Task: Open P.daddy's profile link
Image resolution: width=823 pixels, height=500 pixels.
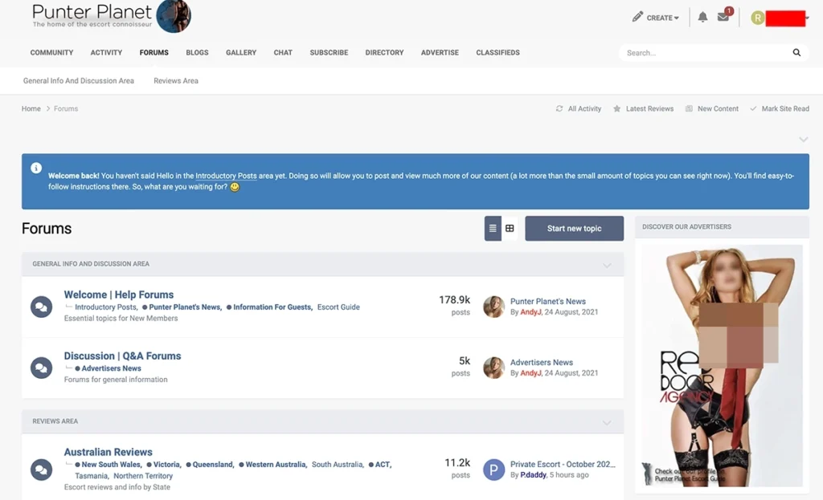Action: point(534,475)
